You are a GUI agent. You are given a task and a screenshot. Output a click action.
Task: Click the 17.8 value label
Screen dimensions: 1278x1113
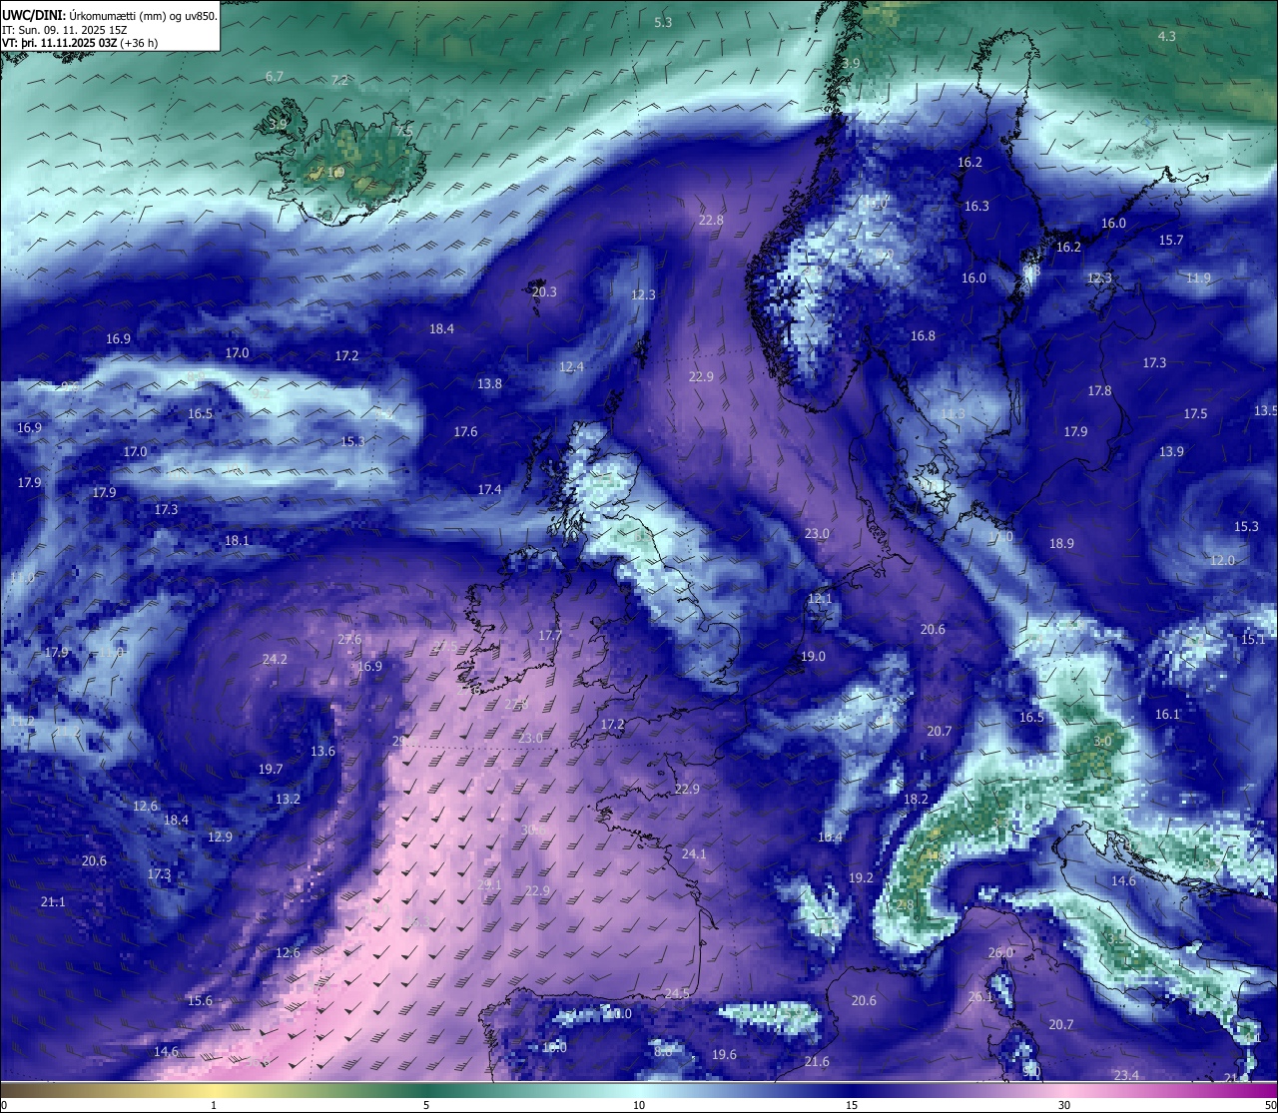coord(1099,390)
